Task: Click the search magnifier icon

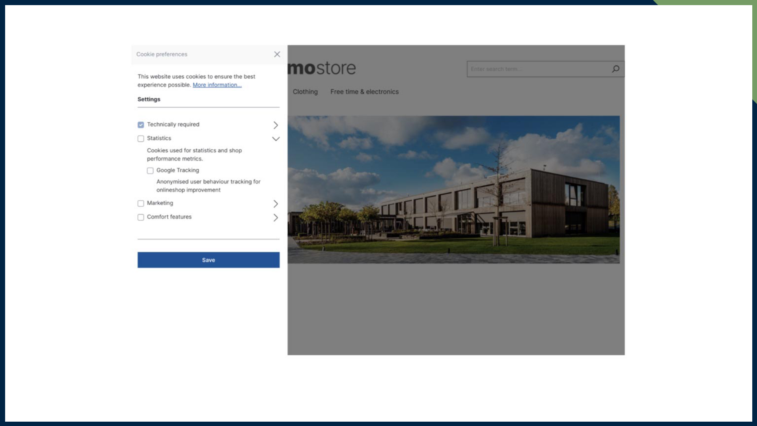Action: (615, 69)
